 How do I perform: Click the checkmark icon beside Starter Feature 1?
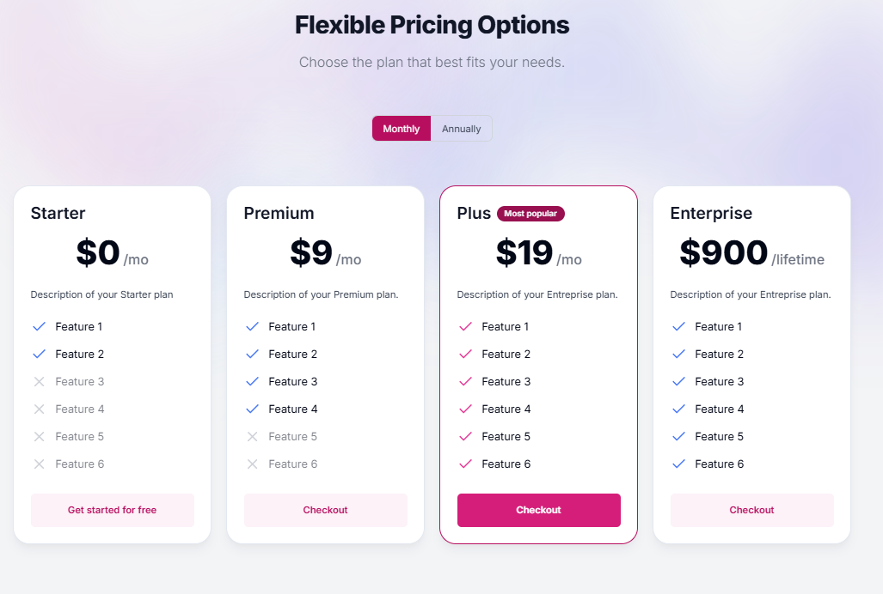pos(39,327)
